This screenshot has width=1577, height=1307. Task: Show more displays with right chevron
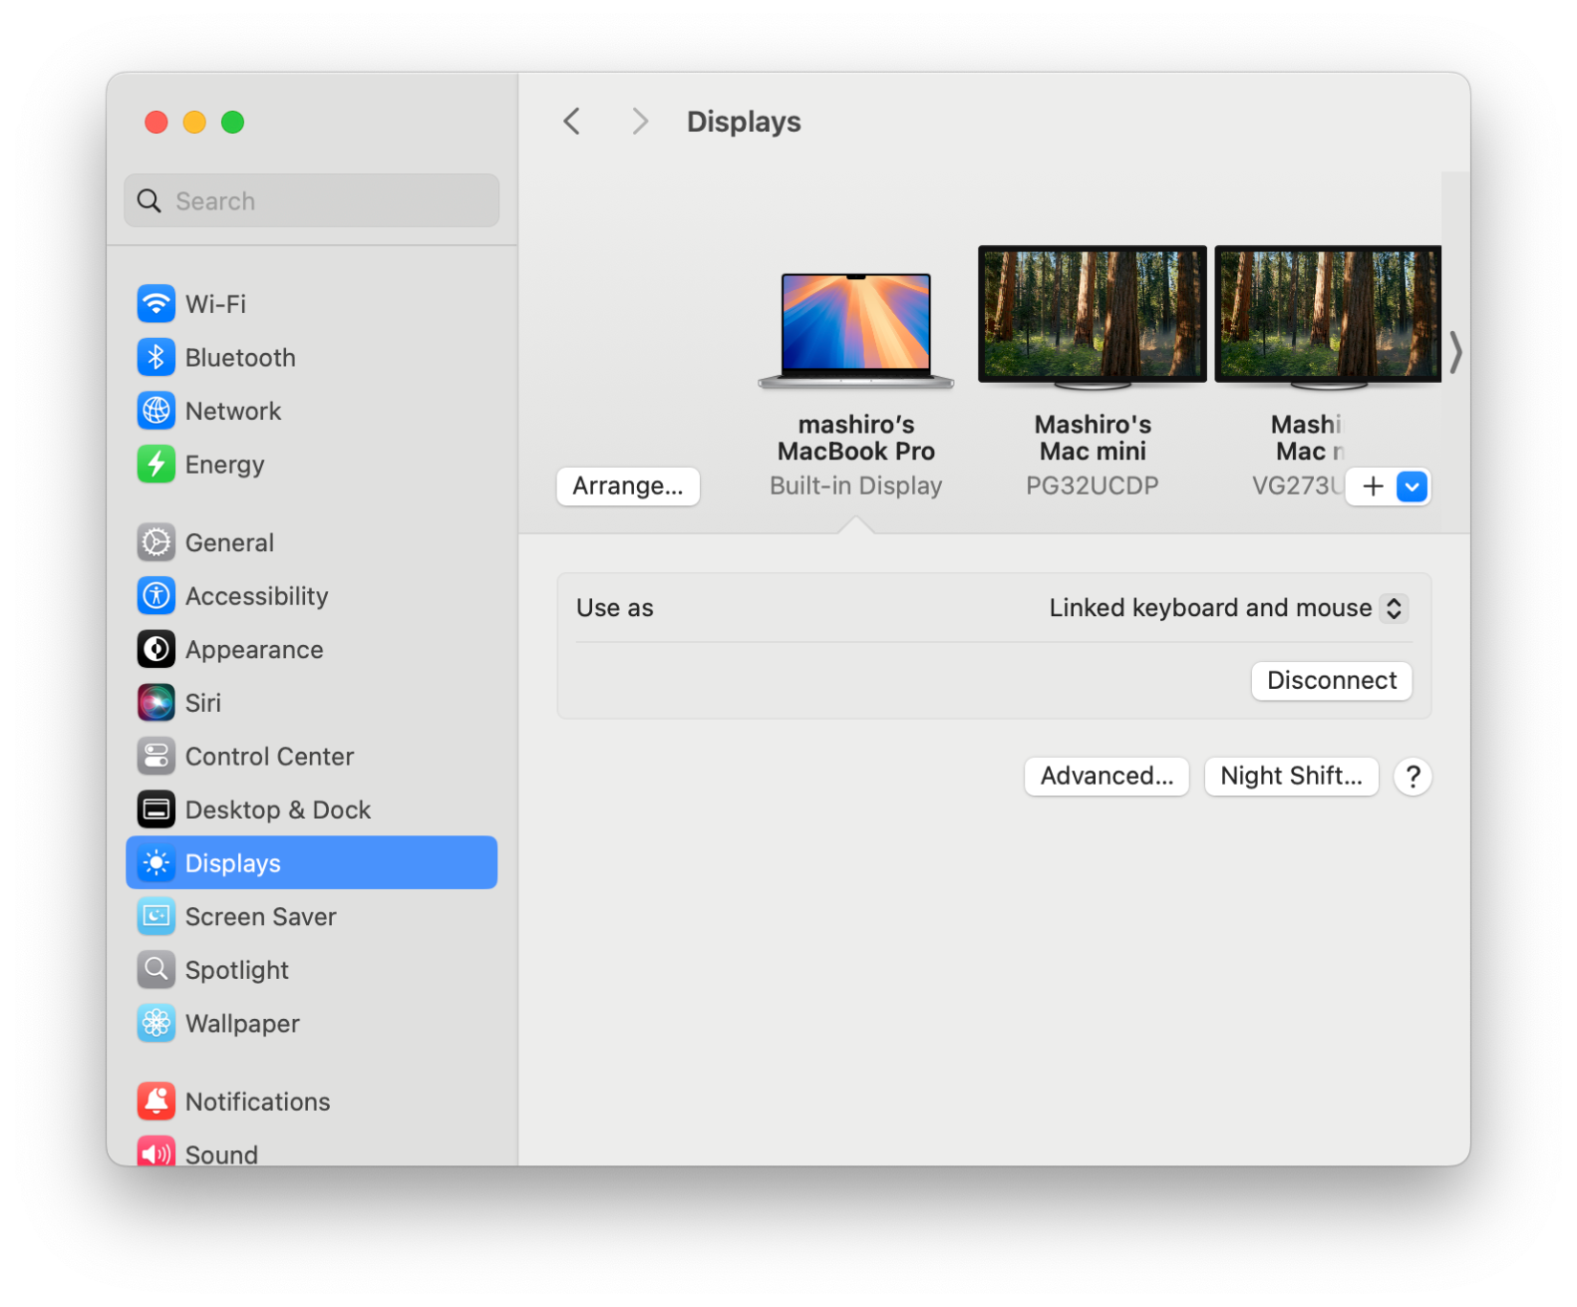(x=1455, y=352)
